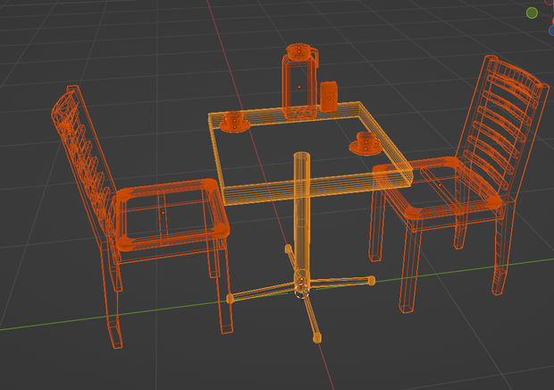
Task: Select the left teacup on its saucer
Action: tap(235, 122)
